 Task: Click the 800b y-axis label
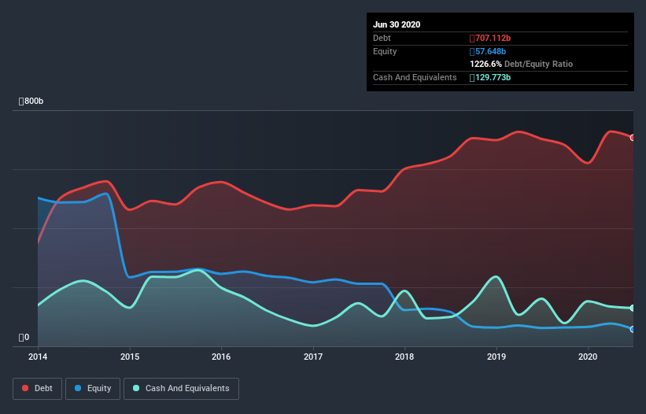[x=31, y=102]
